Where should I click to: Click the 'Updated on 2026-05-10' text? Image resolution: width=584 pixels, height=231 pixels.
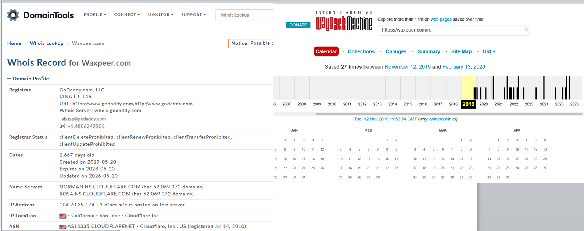[89, 176]
